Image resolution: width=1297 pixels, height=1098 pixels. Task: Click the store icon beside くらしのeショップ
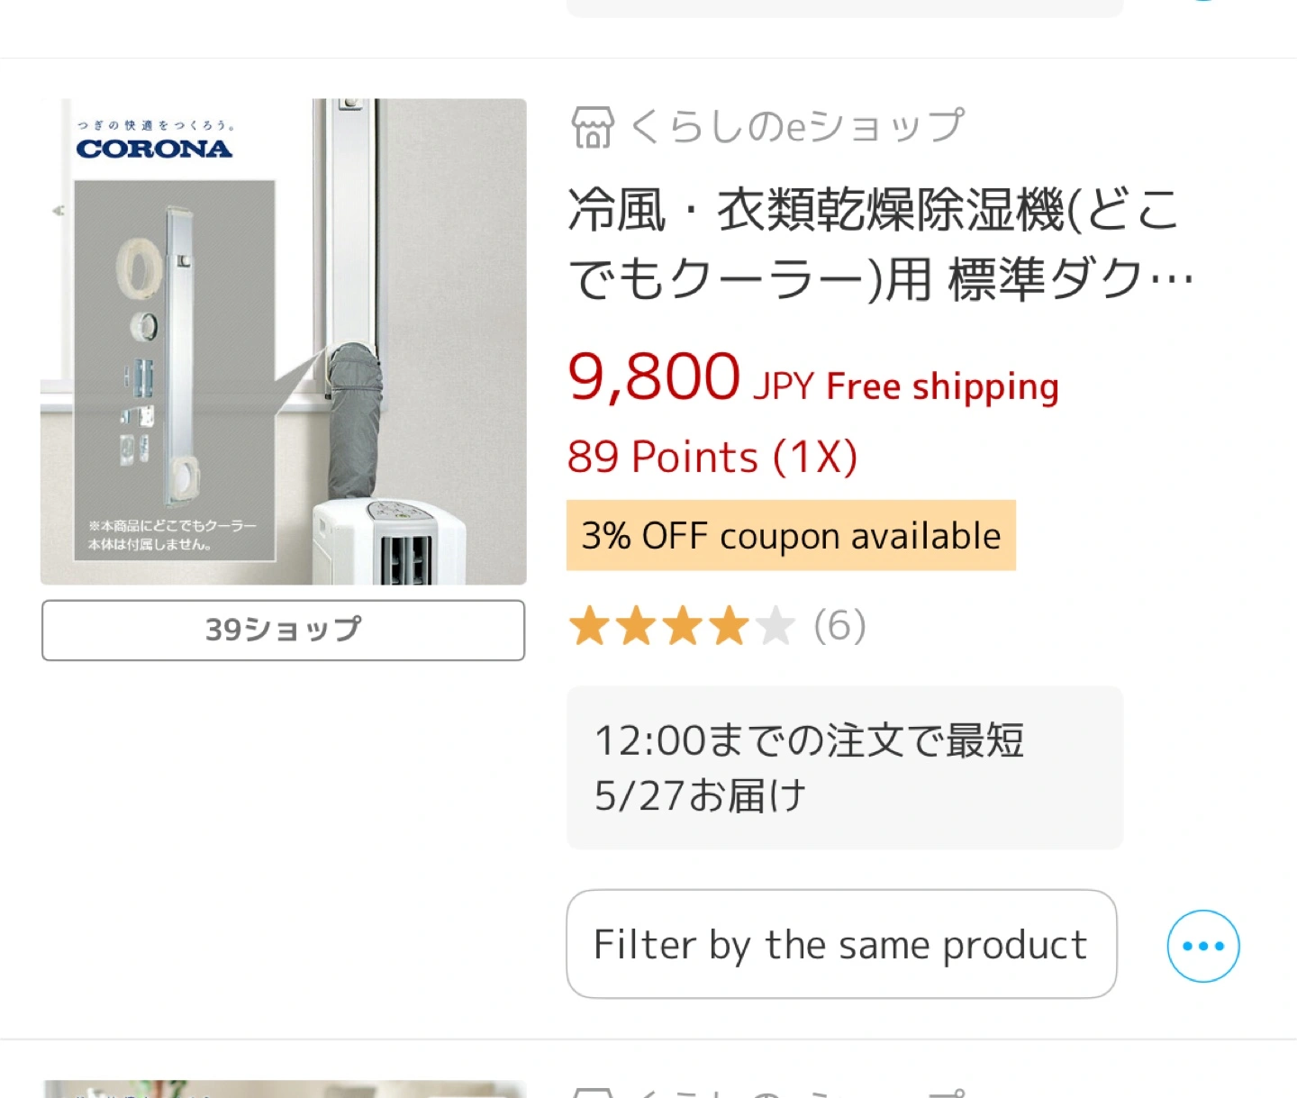pyautogui.click(x=592, y=127)
